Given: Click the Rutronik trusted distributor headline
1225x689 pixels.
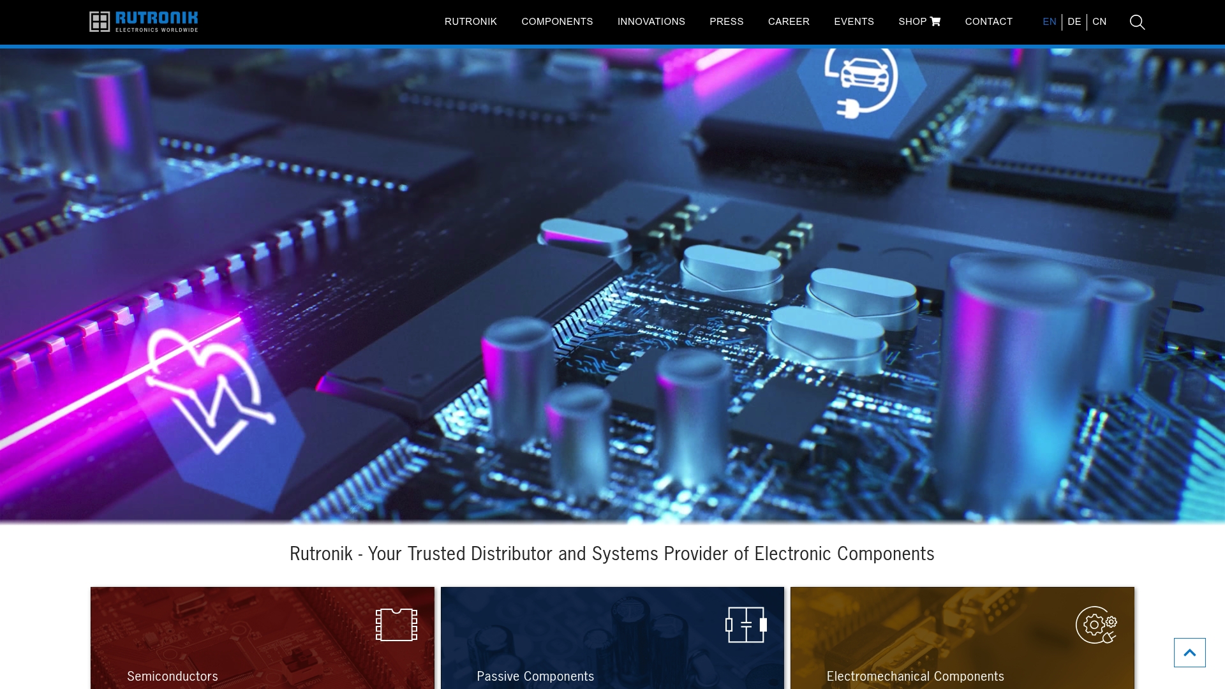Looking at the screenshot, I should pos(612,554).
